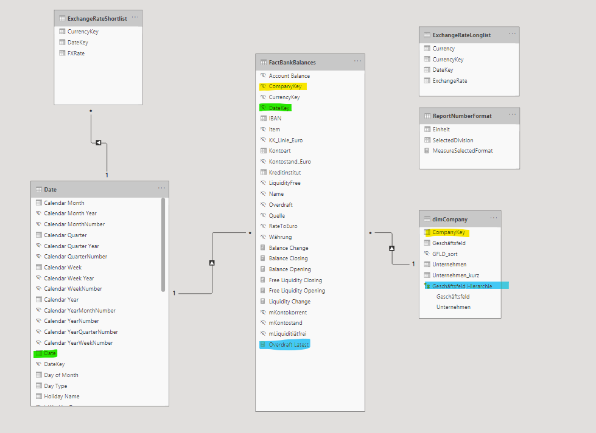Click column icon next to IBAN
The height and width of the screenshot is (433, 596).
(x=263, y=119)
